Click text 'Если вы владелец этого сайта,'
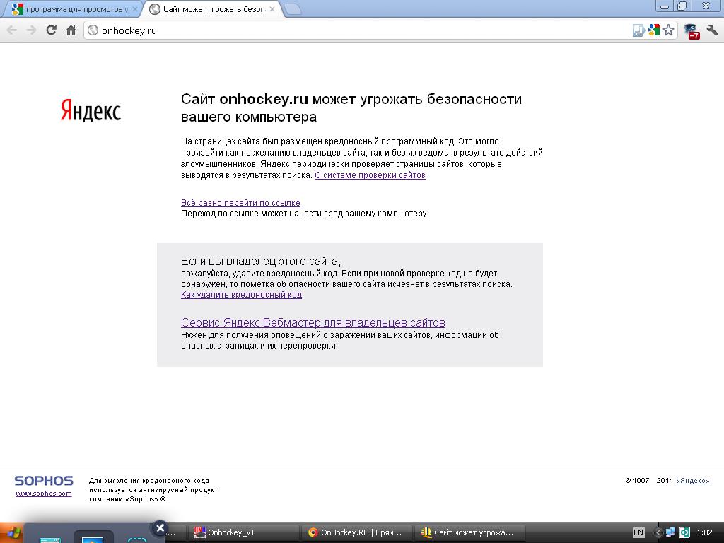This screenshot has height=543, width=724. point(261,262)
